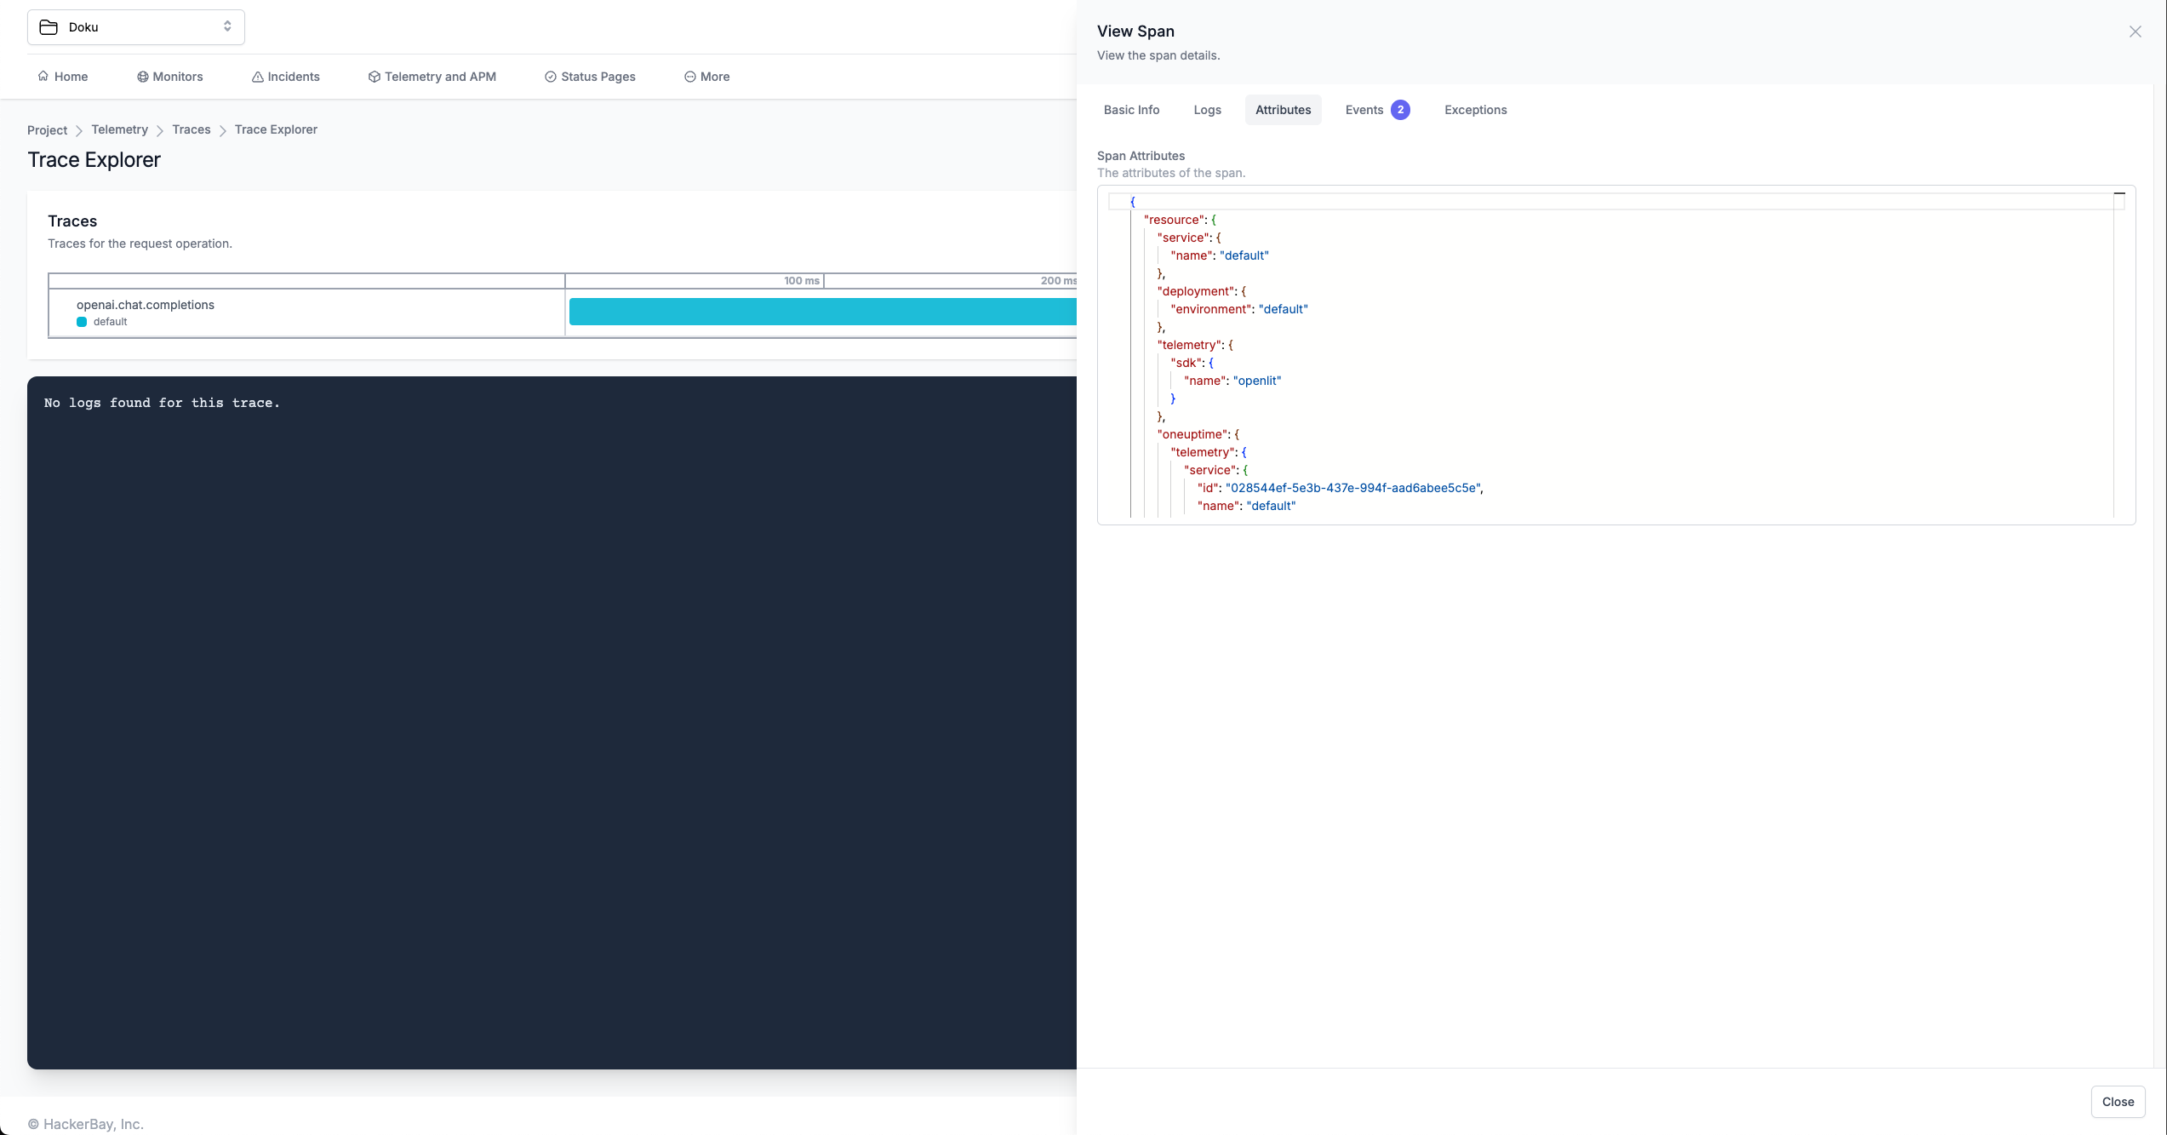Viewport: 2167px width, 1135px height.
Task: Go to Telemetry breadcrumb link
Action: [x=119, y=129]
